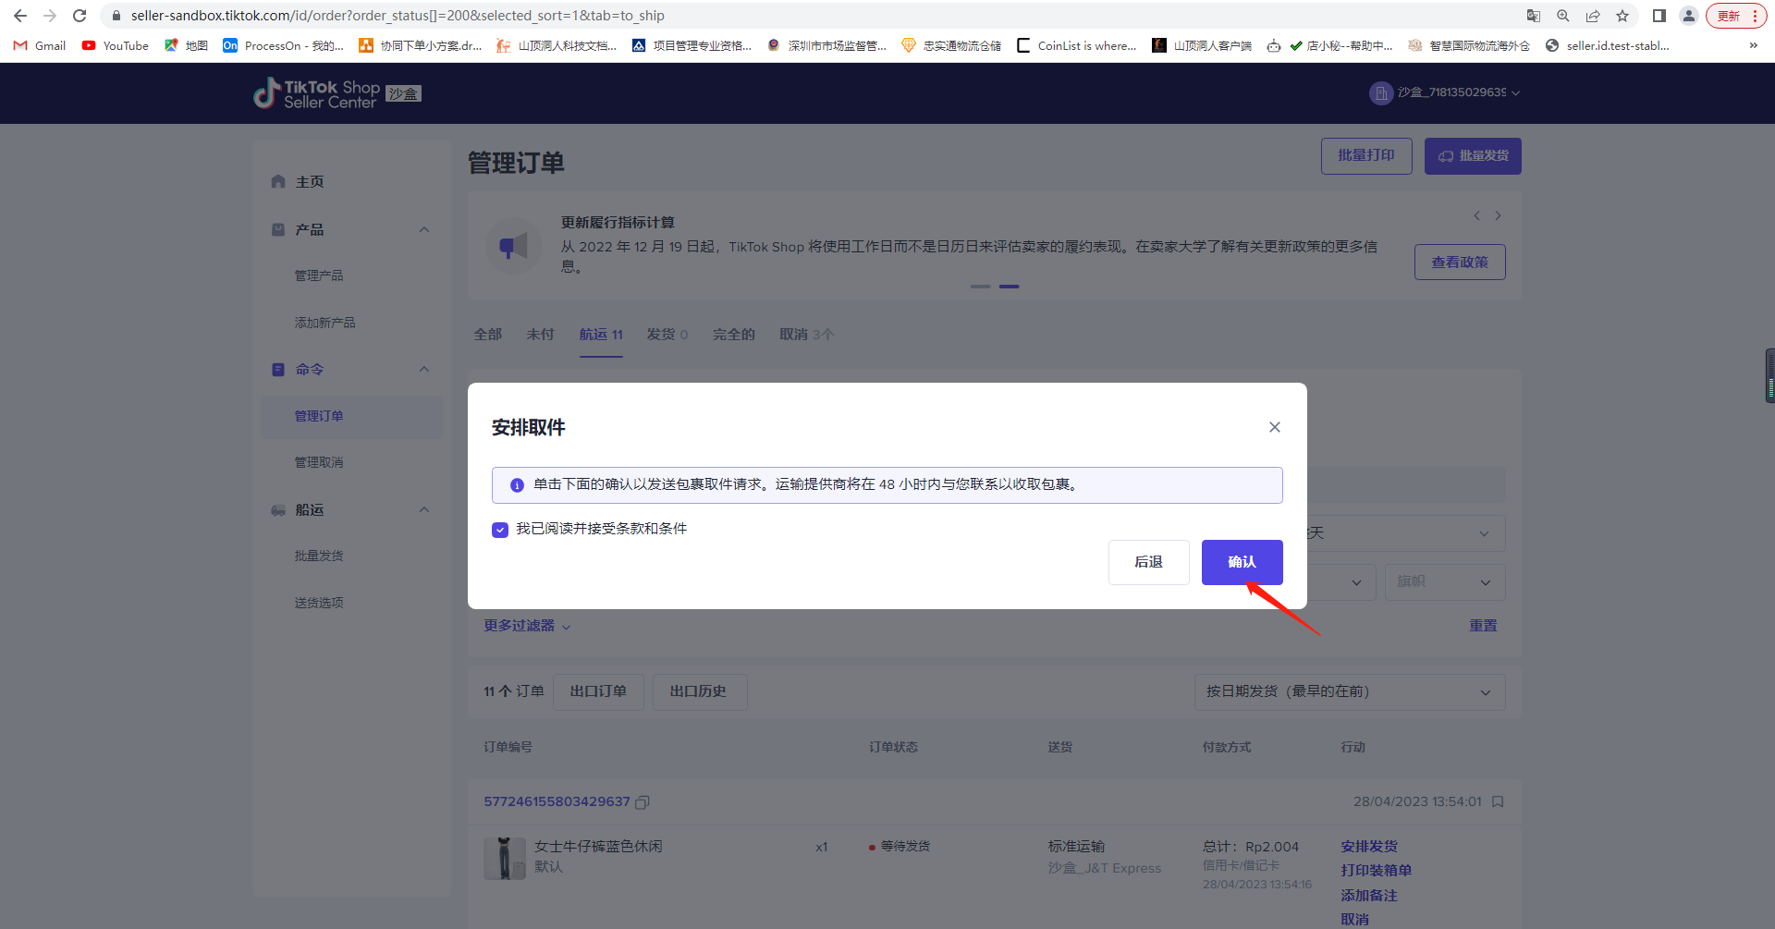Open the browser side panel icon
Image resolution: width=1775 pixels, height=929 pixels.
pos(1659,16)
